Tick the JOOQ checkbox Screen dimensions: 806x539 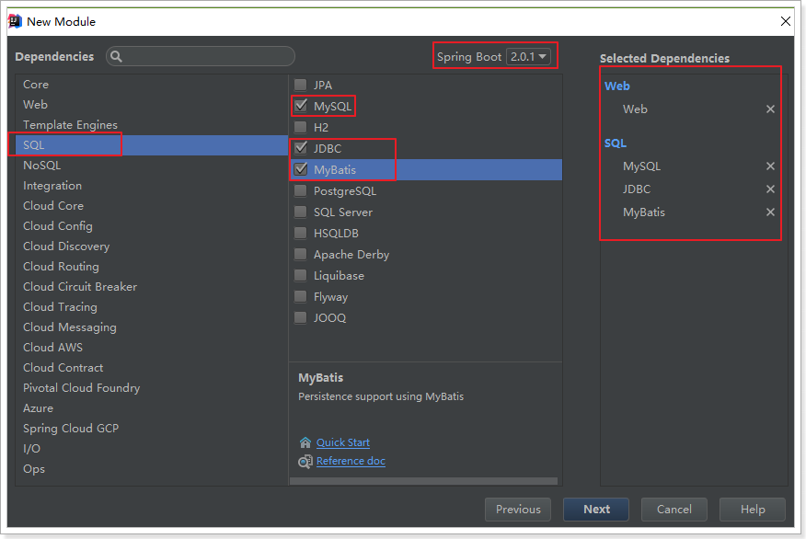[x=301, y=317]
